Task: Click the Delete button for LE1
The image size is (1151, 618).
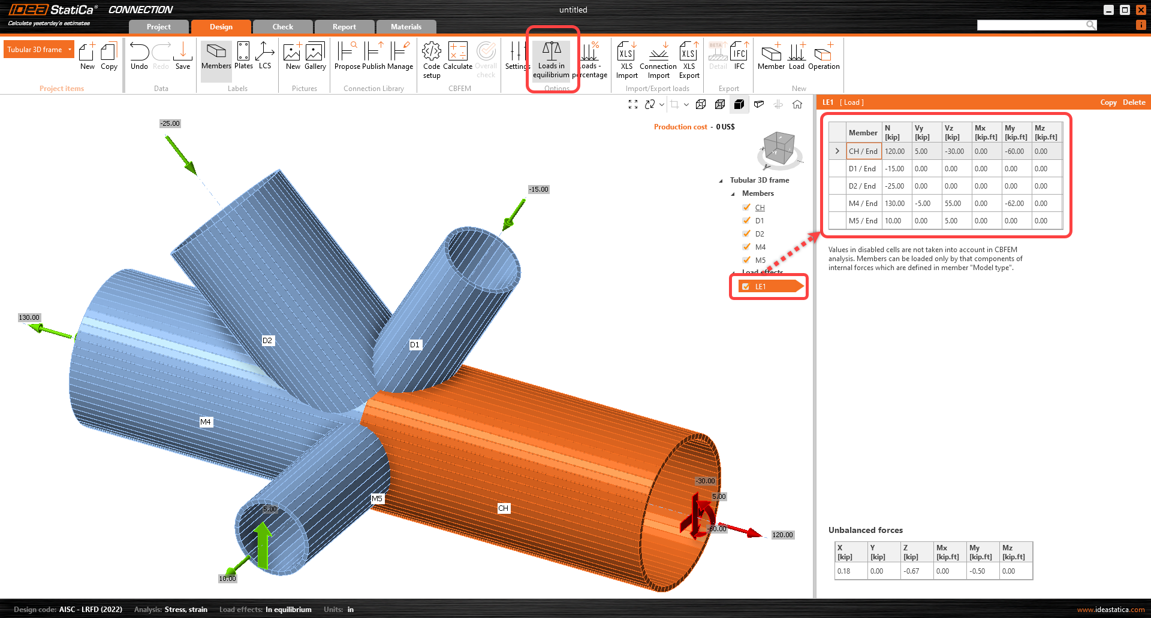Action: click(x=1134, y=102)
